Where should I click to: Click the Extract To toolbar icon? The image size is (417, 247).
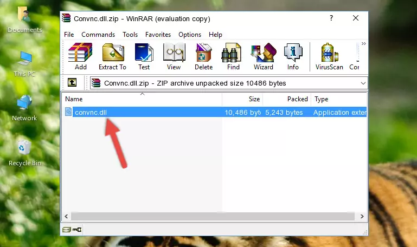pos(112,56)
